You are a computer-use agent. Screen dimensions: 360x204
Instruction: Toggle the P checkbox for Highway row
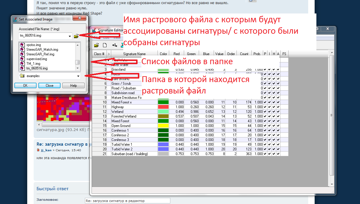[265, 107]
